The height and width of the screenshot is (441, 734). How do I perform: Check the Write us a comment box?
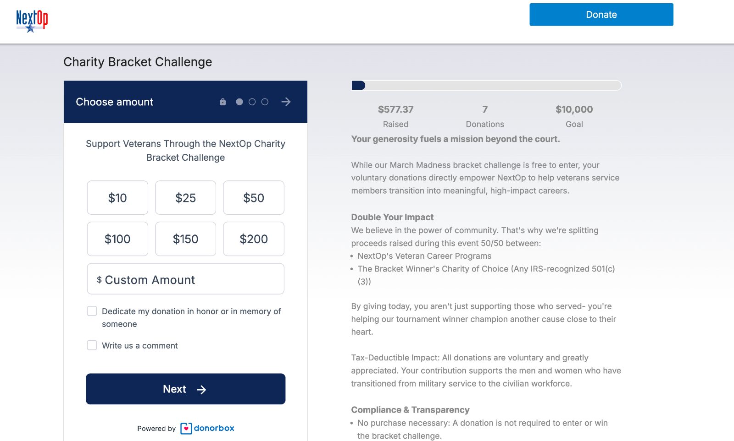tap(92, 345)
